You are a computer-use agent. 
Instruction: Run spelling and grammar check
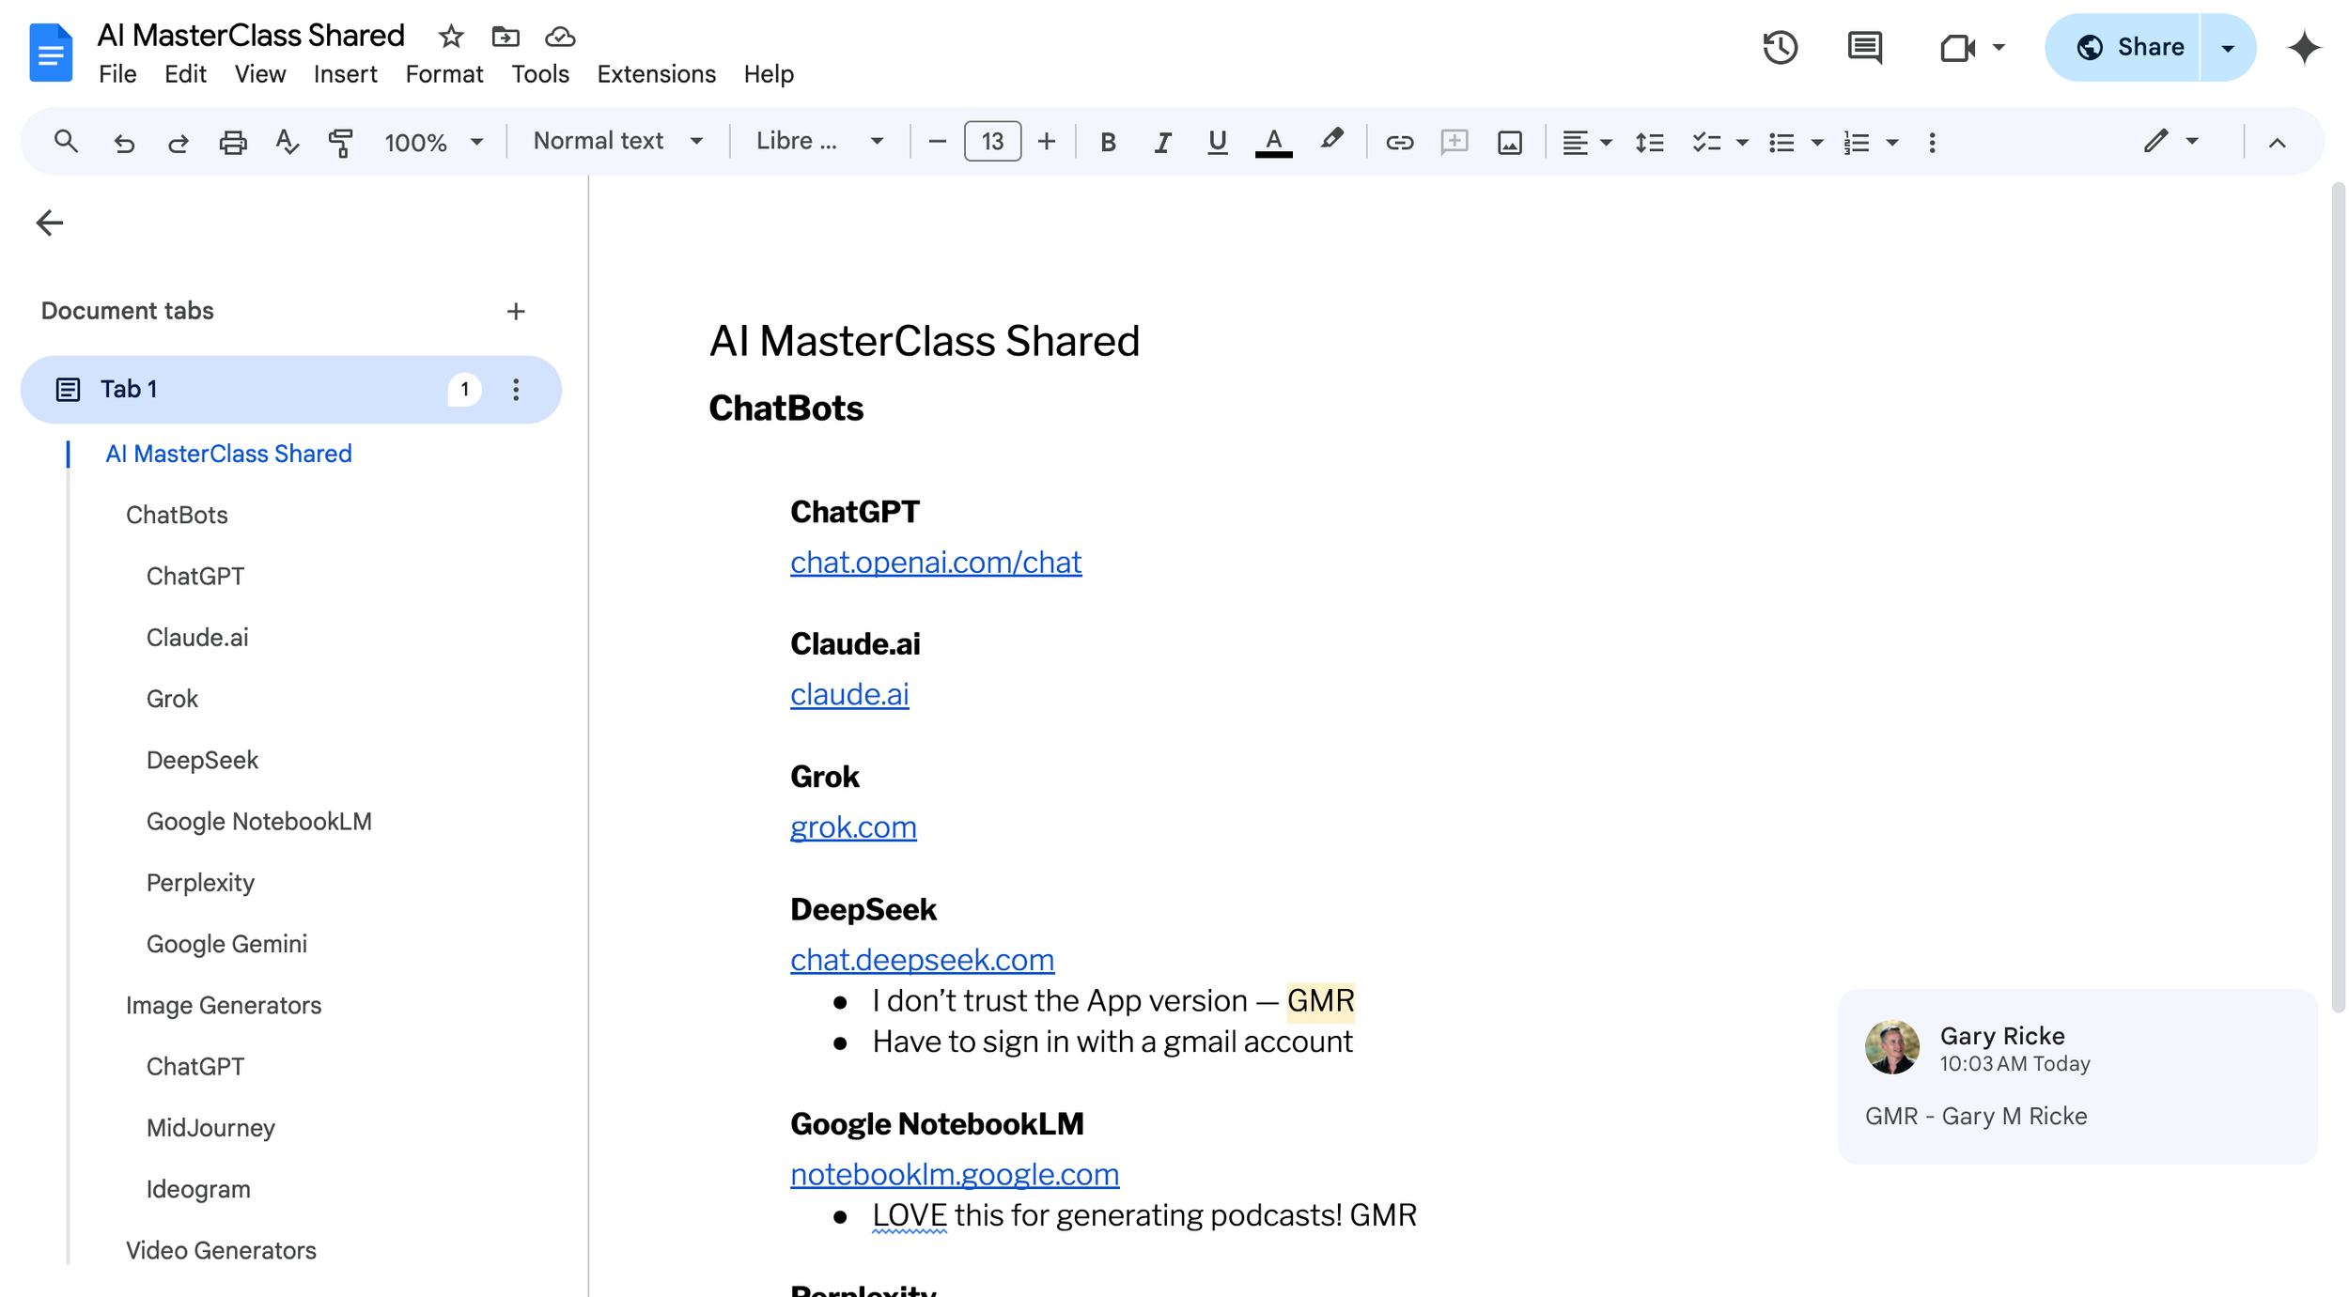(x=287, y=142)
